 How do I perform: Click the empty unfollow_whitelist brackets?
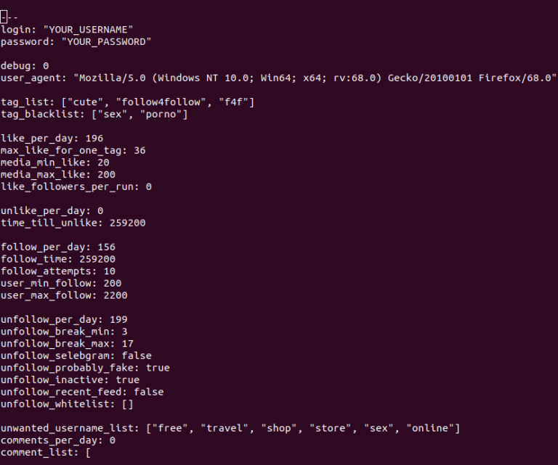127,404
